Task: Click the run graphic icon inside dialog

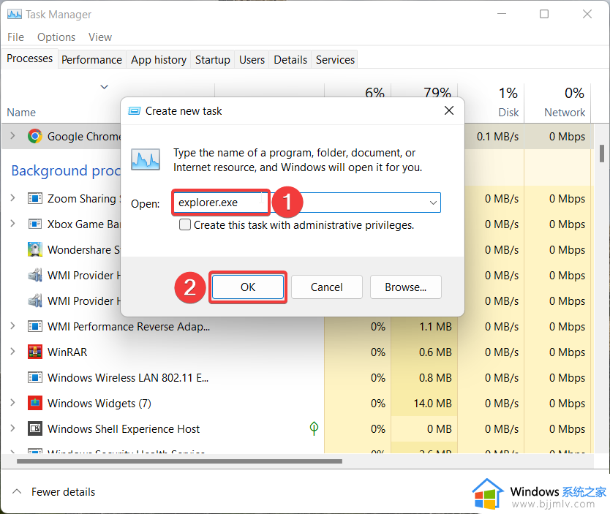Action: coord(146,159)
